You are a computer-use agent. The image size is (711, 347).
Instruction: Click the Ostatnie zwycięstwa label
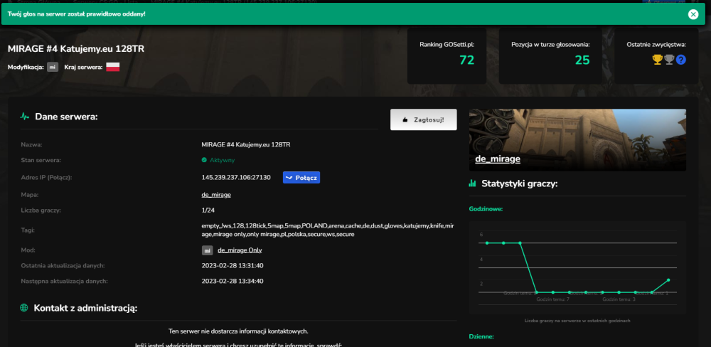click(656, 45)
